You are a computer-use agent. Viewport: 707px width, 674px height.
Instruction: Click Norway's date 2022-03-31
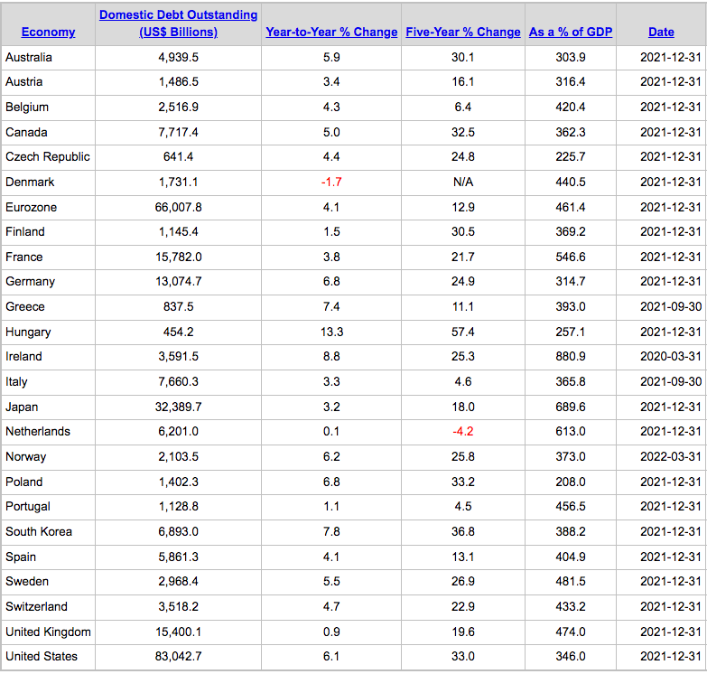pyautogui.click(x=670, y=456)
